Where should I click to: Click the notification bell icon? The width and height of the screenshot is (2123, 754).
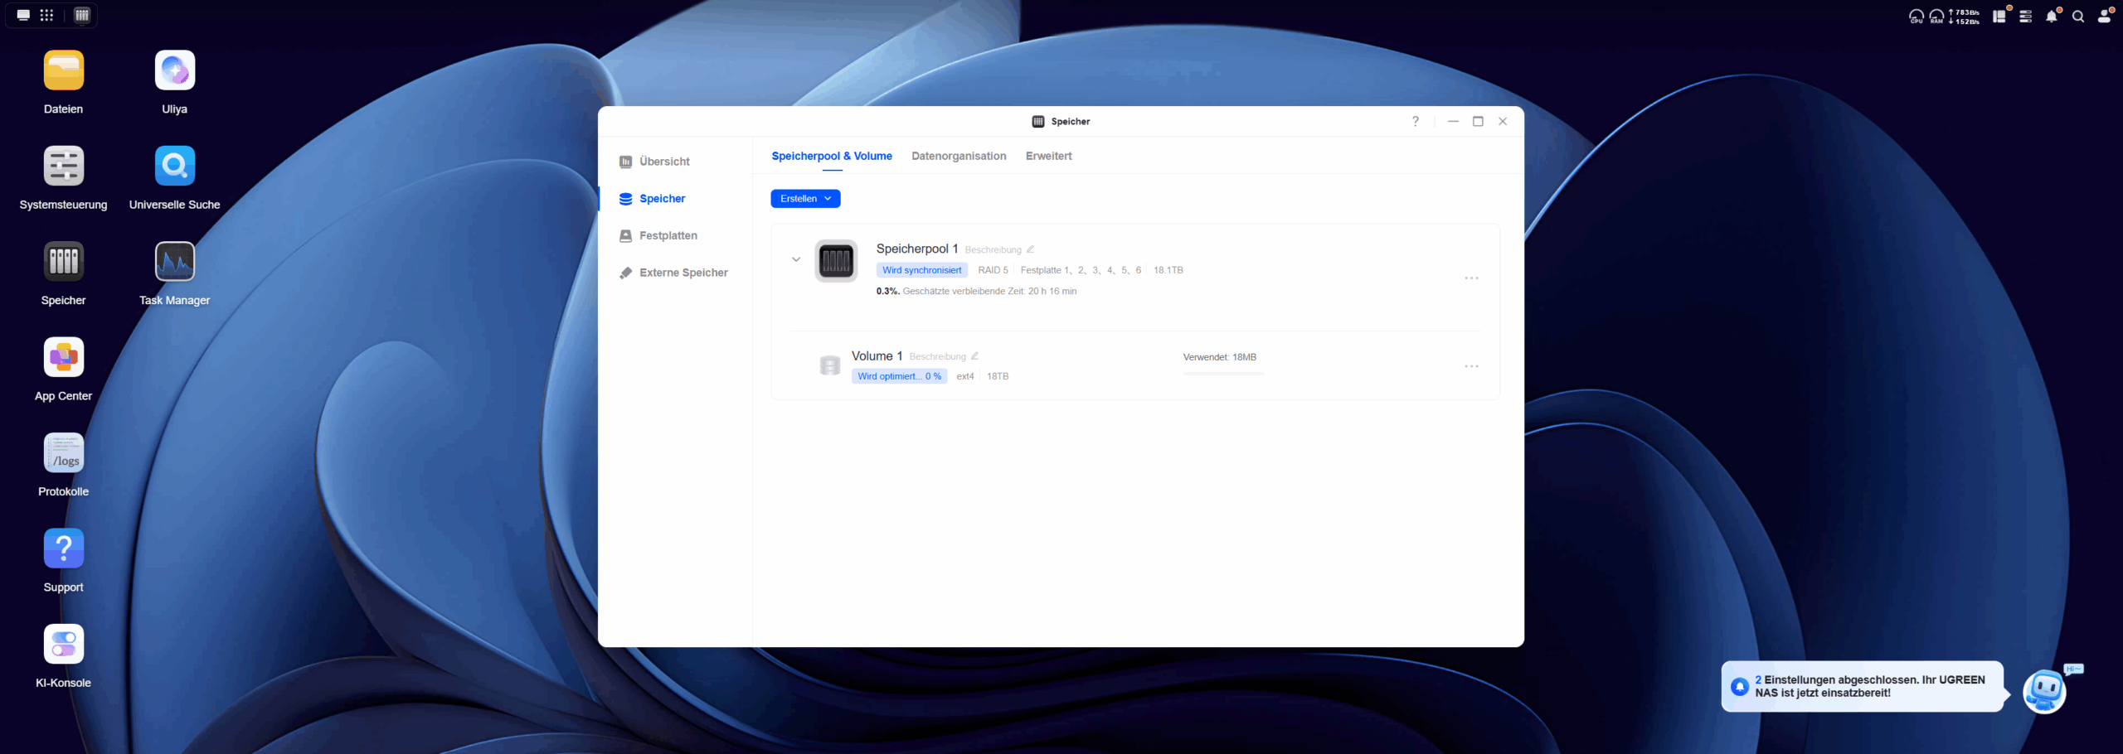(2051, 17)
